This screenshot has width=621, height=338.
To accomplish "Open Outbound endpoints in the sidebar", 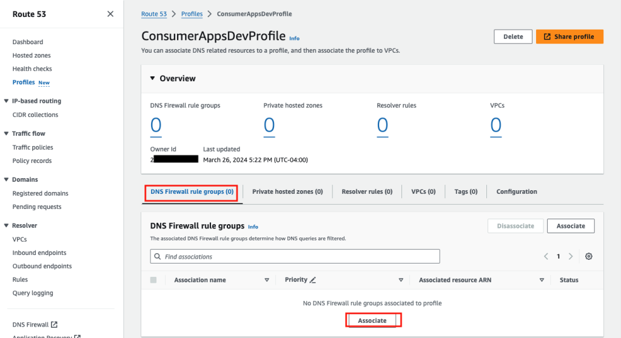I will (x=42, y=266).
